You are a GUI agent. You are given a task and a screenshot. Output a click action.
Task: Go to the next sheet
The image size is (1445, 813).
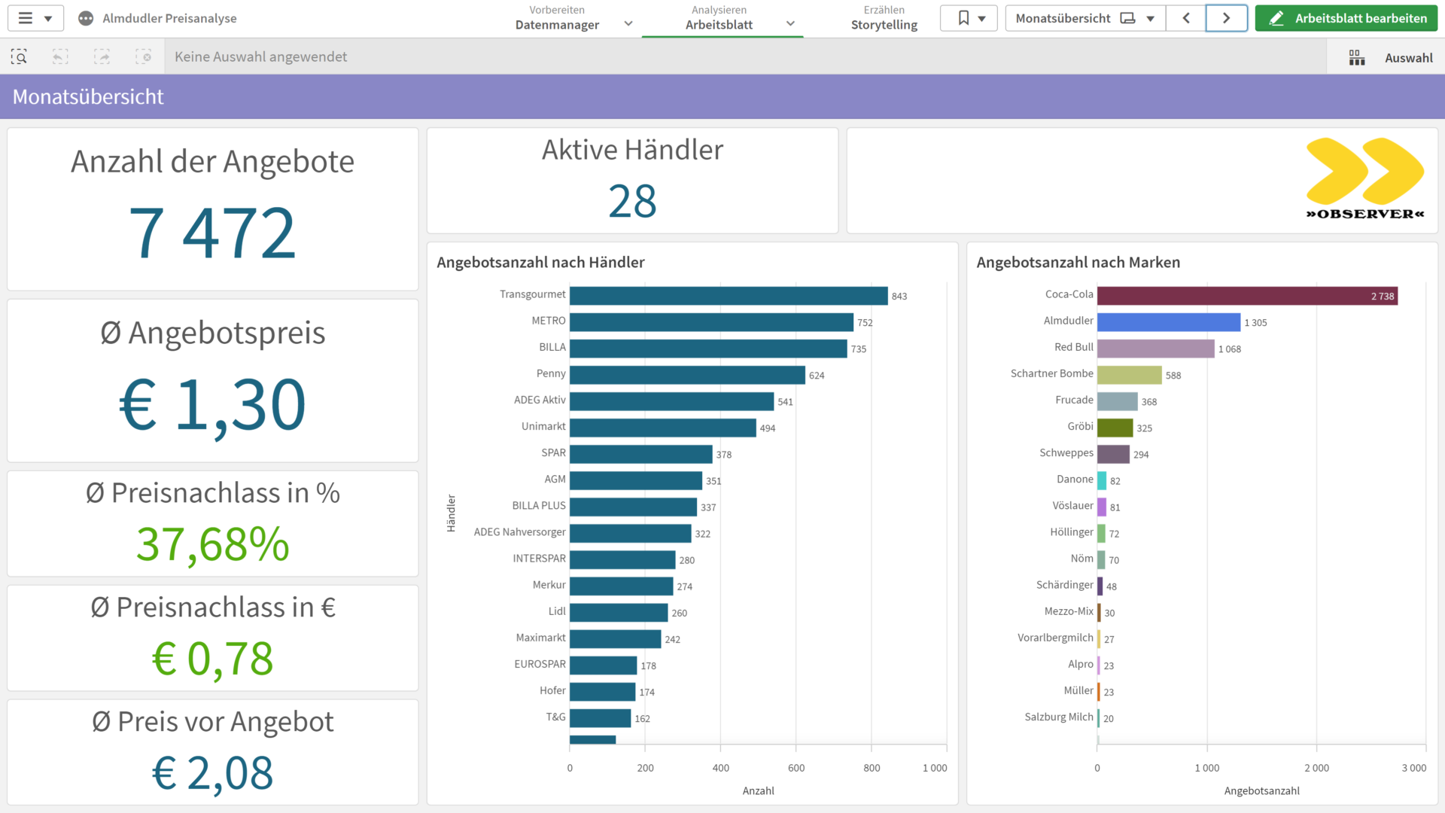pos(1227,18)
